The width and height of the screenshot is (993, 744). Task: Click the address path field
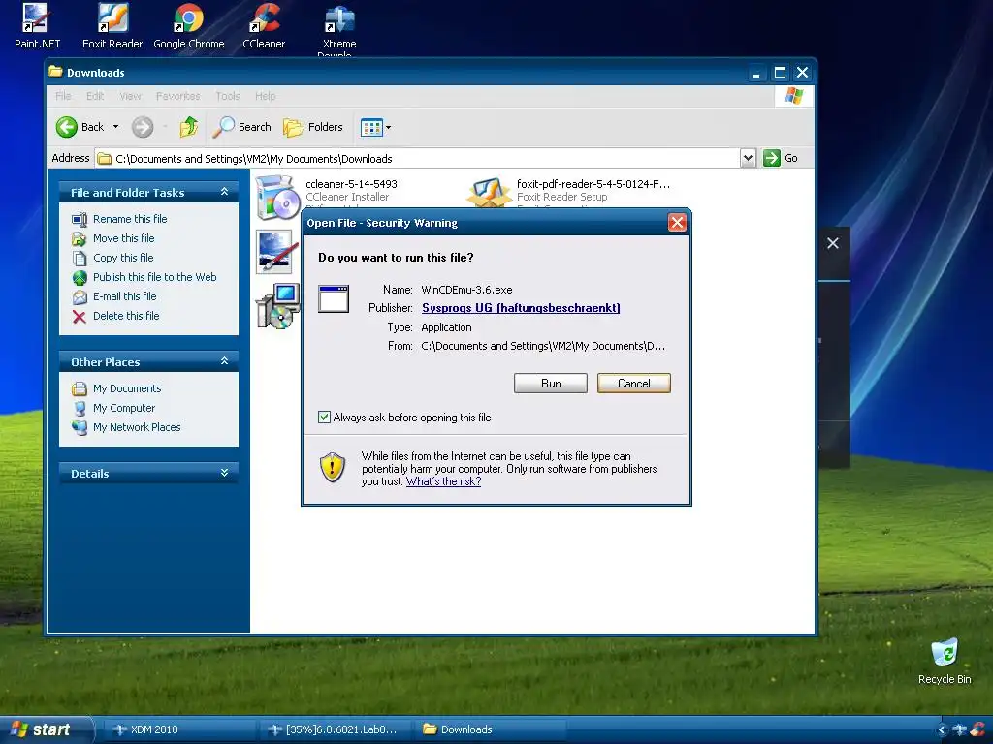417,158
